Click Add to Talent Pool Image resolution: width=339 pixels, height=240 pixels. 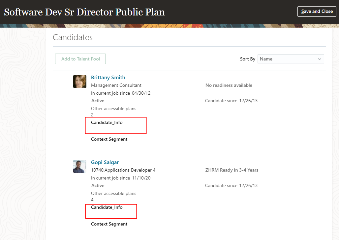[x=80, y=59]
